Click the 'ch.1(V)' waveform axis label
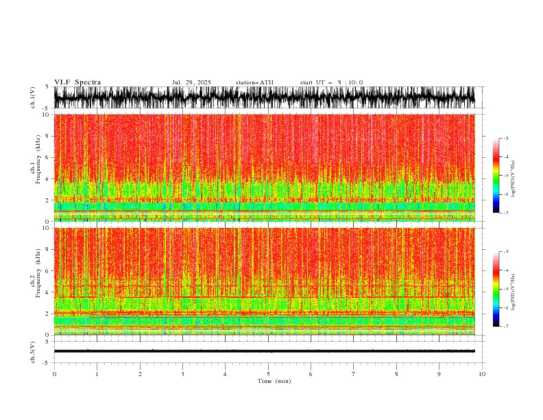 [33, 97]
